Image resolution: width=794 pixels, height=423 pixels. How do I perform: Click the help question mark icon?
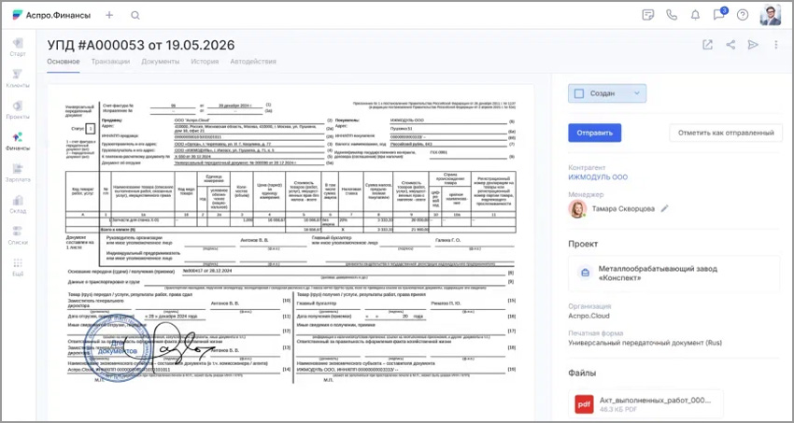pos(743,15)
